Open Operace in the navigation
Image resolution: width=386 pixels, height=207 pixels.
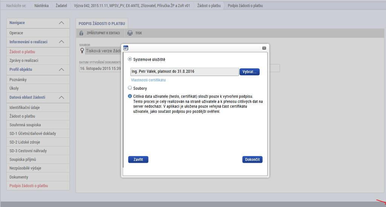click(38, 33)
